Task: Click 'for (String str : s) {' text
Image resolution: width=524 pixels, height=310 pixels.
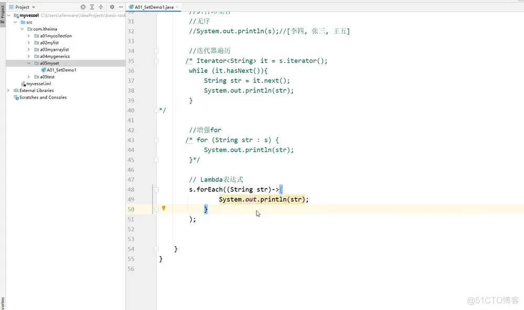Action: 238,140
